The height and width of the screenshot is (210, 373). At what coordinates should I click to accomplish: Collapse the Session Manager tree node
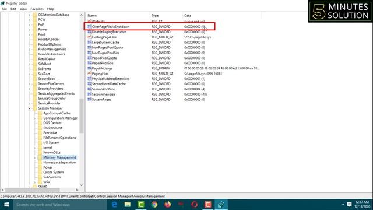[x=30, y=108]
